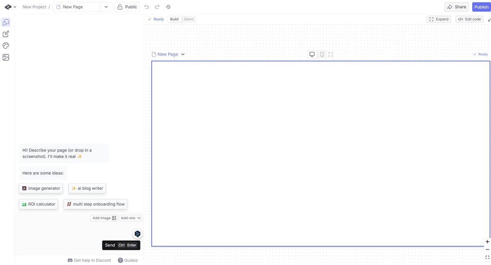Click the redo arrow icon

(x=157, y=7)
